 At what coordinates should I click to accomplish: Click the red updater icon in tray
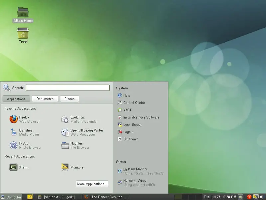click(249, 197)
